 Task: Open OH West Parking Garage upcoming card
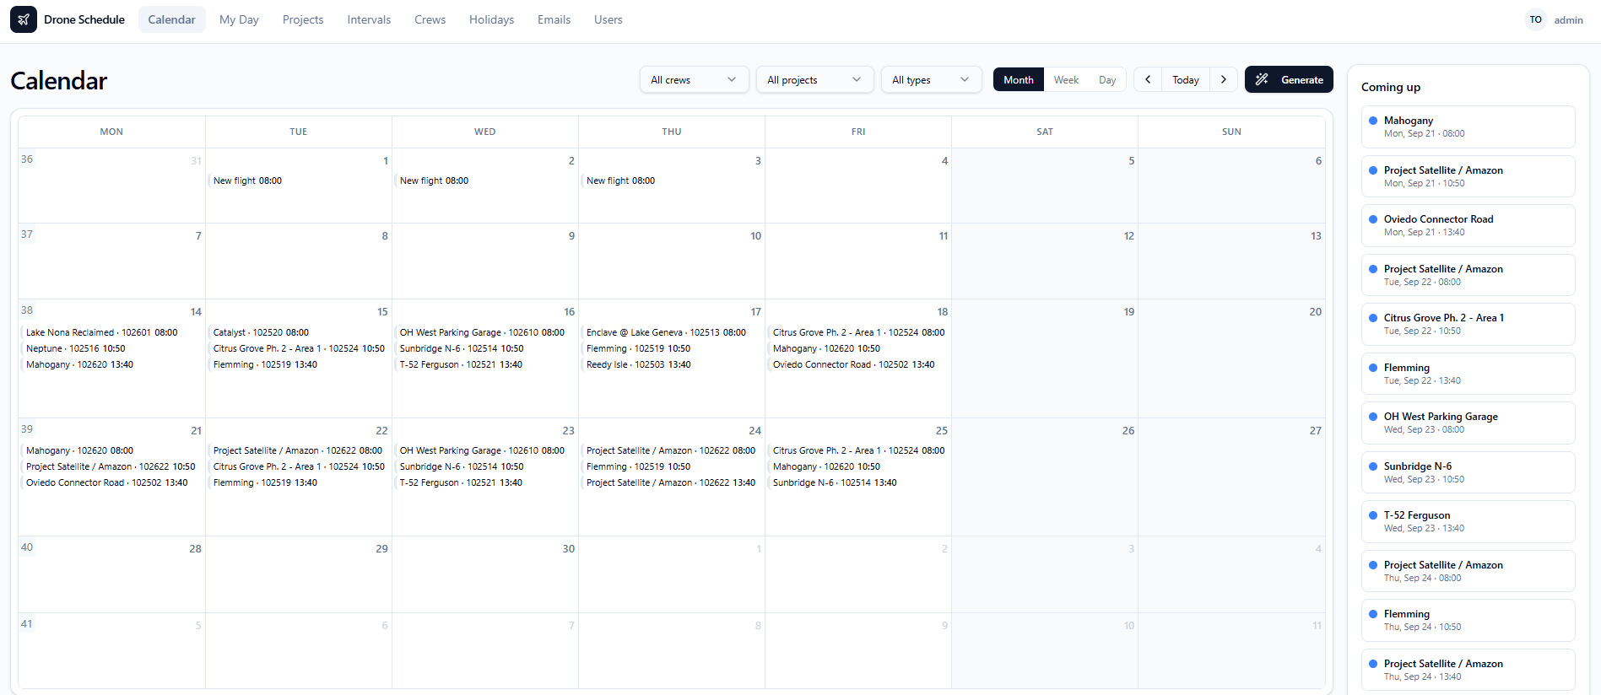1468,423
